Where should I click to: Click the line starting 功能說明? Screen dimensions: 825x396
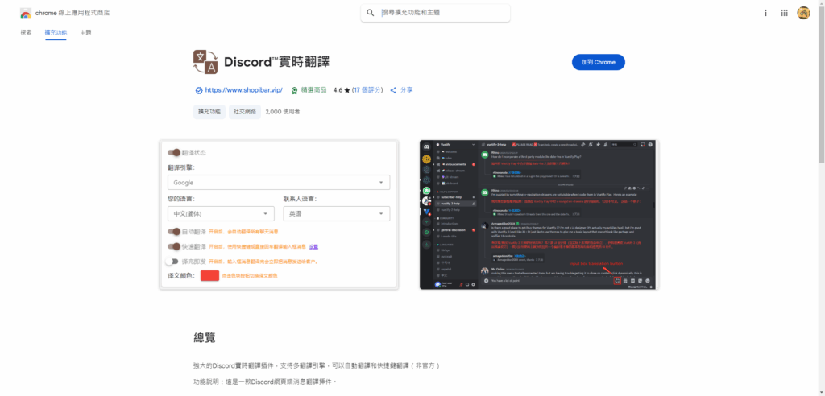click(264, 382)
